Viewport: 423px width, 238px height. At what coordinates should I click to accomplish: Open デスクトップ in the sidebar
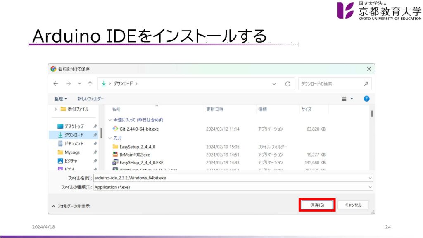tap(74, 126)
